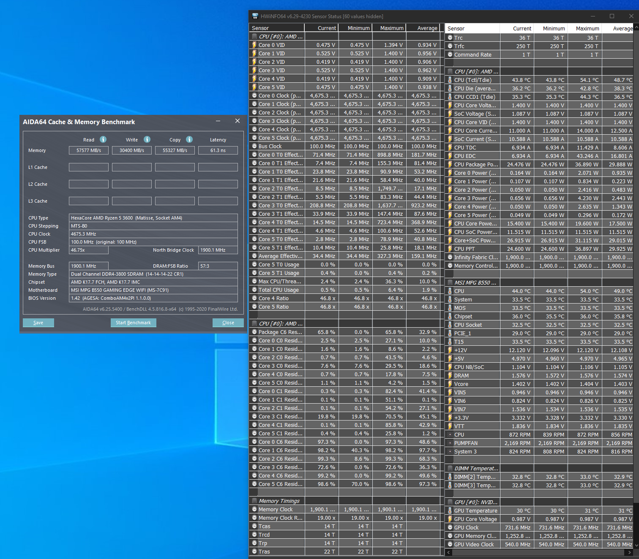Click the clock icon of Bus Clock row

tap(254, 146)
